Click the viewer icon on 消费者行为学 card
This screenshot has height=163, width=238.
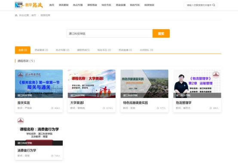pyautogui.click(x=52, y=156)
